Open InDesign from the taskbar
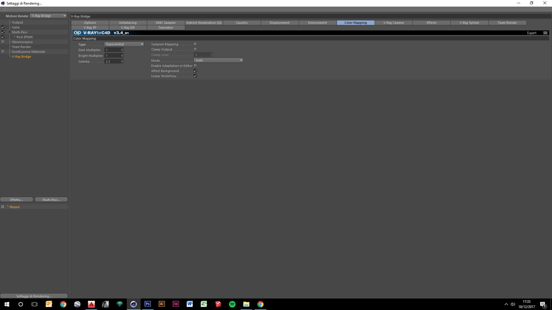The width and height of the screenshot is (552, 310). click(176, 304)
